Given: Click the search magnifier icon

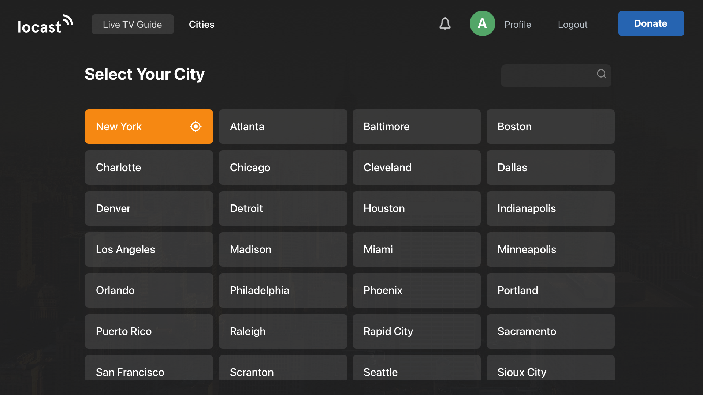Looking at the screenshot, I should tap(601, 74).
